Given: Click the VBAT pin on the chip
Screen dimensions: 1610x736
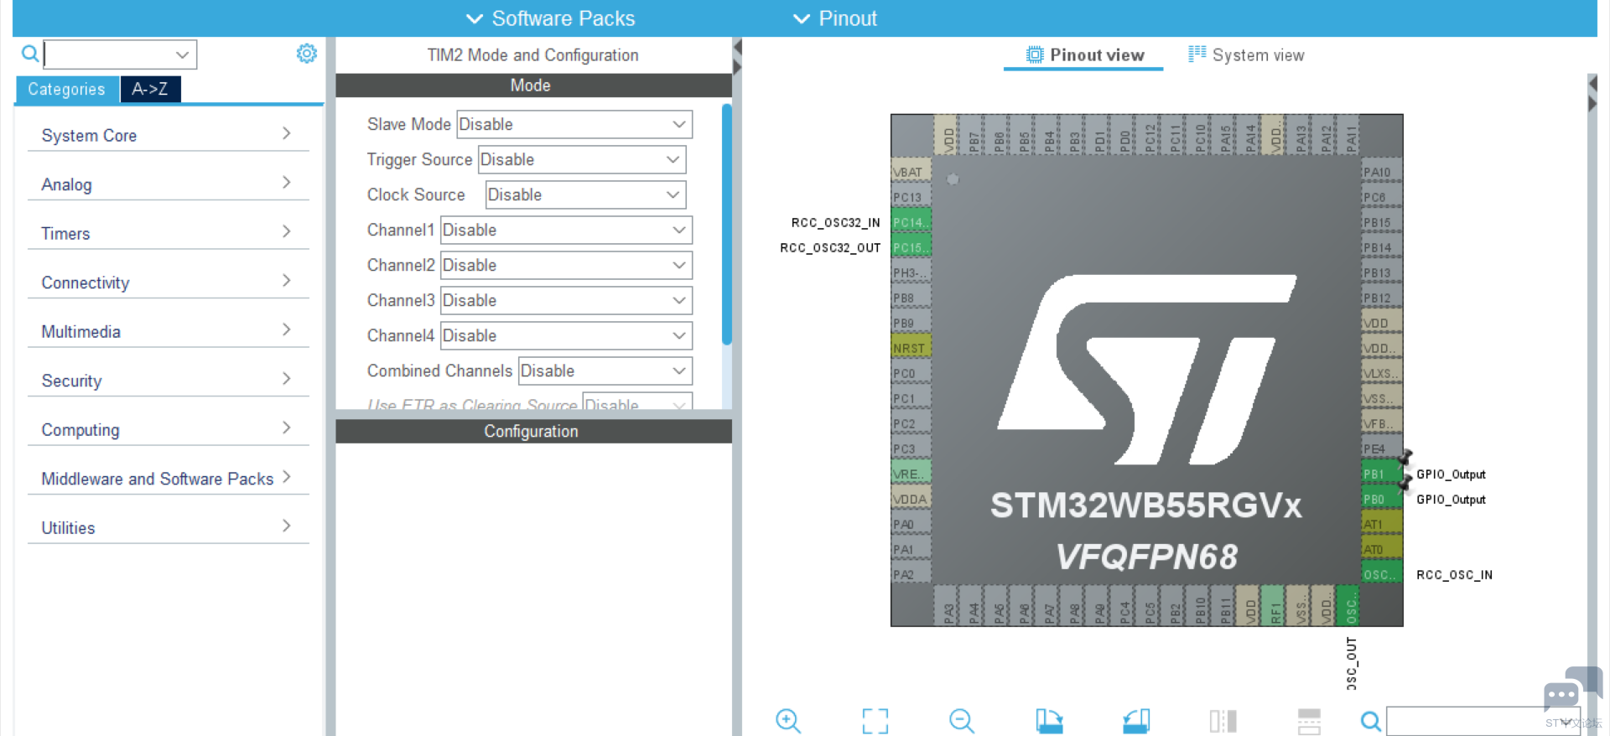Looking at the screenshot, I should click(x=911, y=172).
